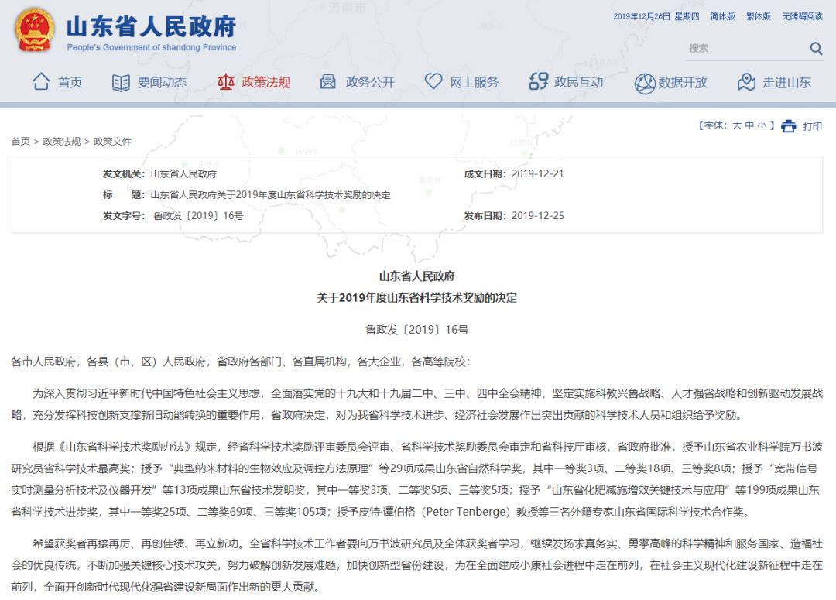
Task: Go to 首页 in breadcrumb
Action: click(x=21, y=142)
